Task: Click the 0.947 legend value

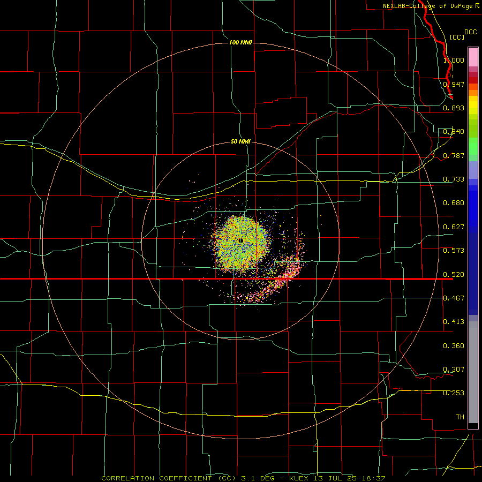Action: (454, 84)
